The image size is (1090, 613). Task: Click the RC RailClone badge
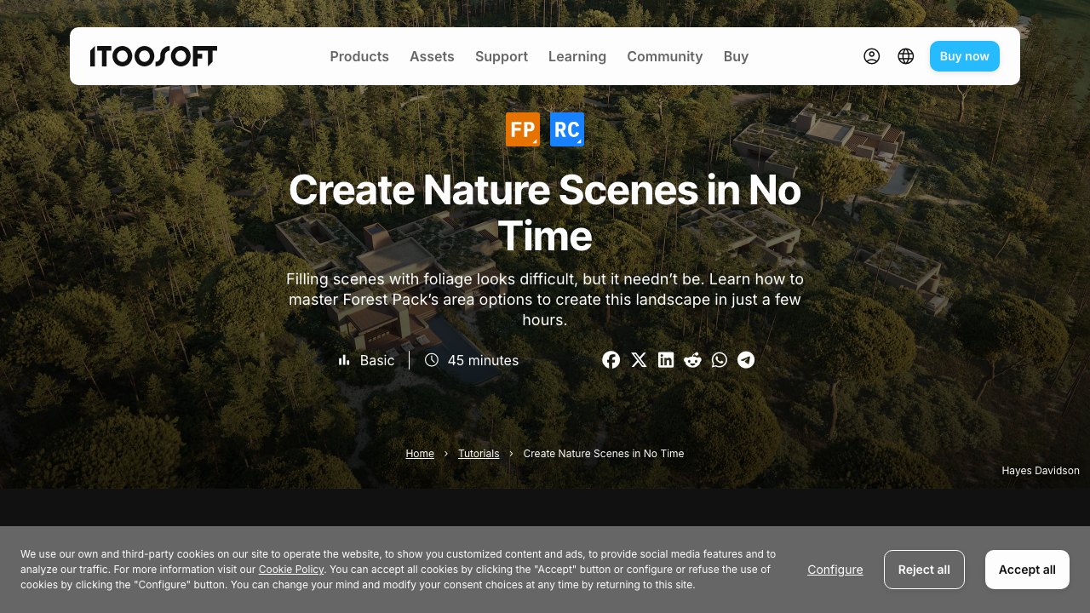tap(567, 129)
